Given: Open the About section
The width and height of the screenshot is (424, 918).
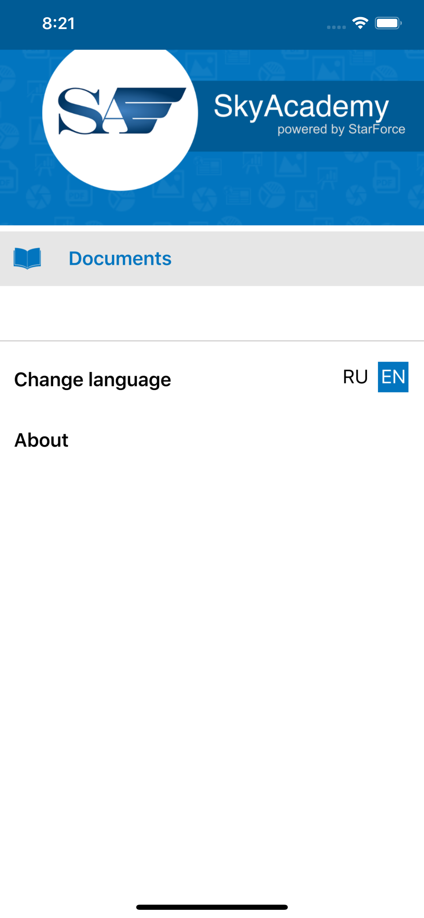Looking at the screenshot, I should coord(41,440).
